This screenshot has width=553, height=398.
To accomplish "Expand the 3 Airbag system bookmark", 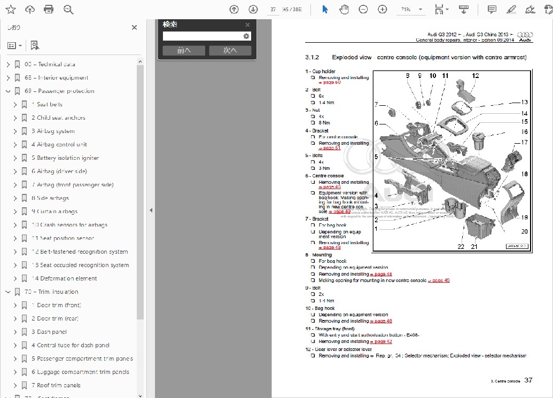I will coord(15,131).
